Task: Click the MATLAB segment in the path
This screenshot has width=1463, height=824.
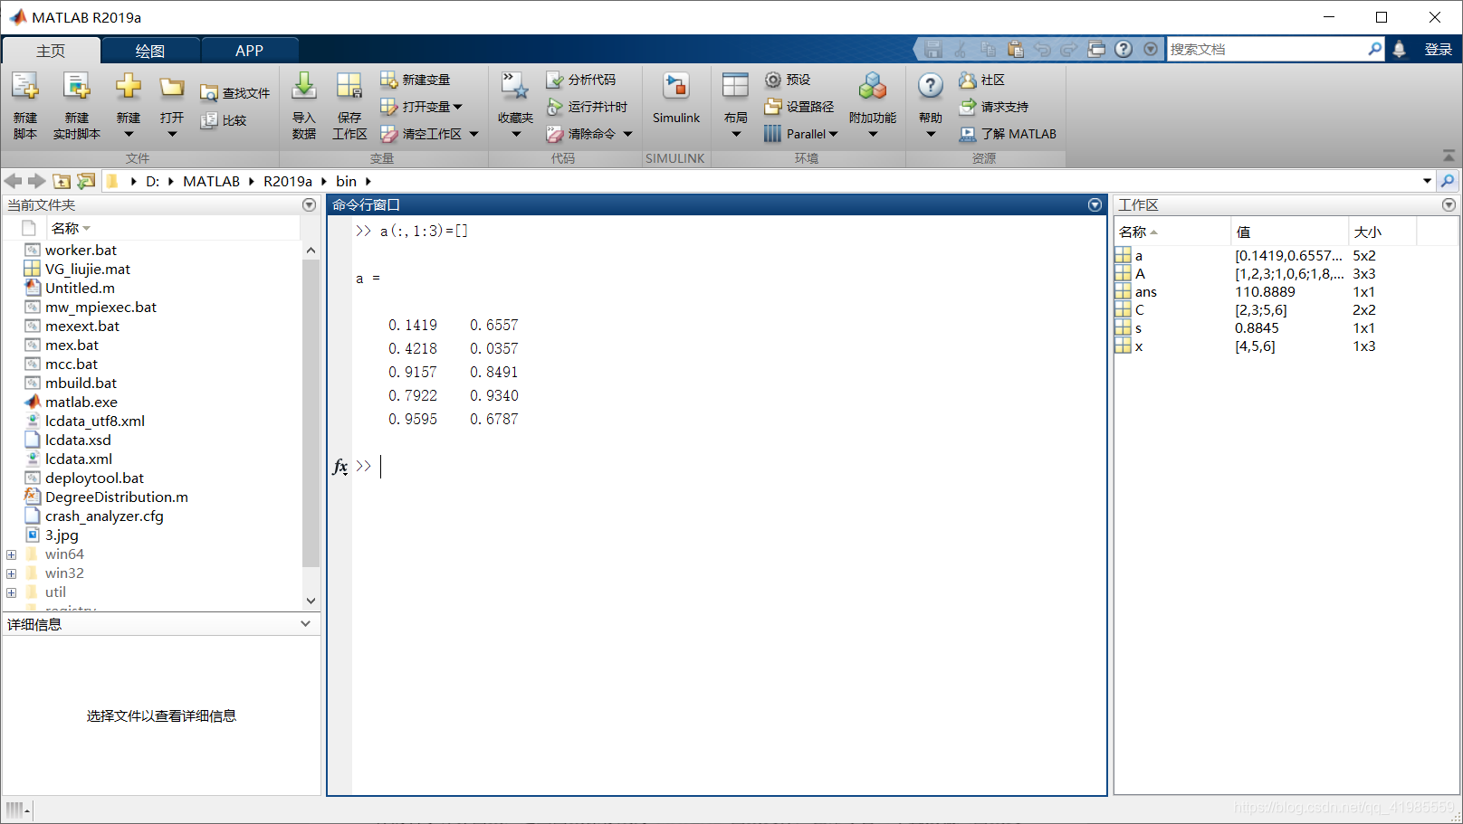Action: (211, 181)
